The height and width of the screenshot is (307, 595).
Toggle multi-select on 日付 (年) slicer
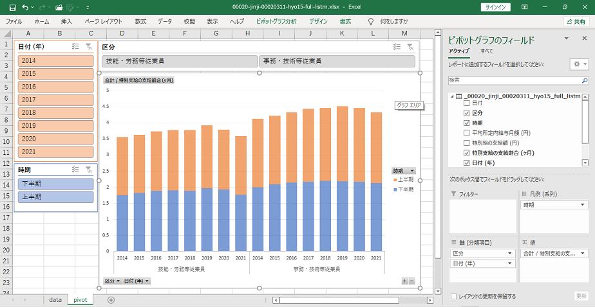coord(75,47)
